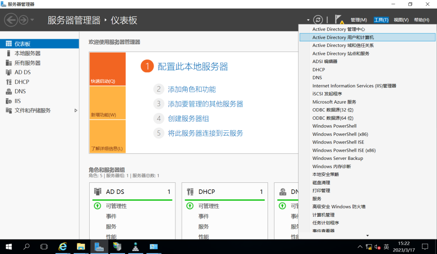Close the 工具(T) menu
This screenshot has height=254, width=437.
(381, 20)
